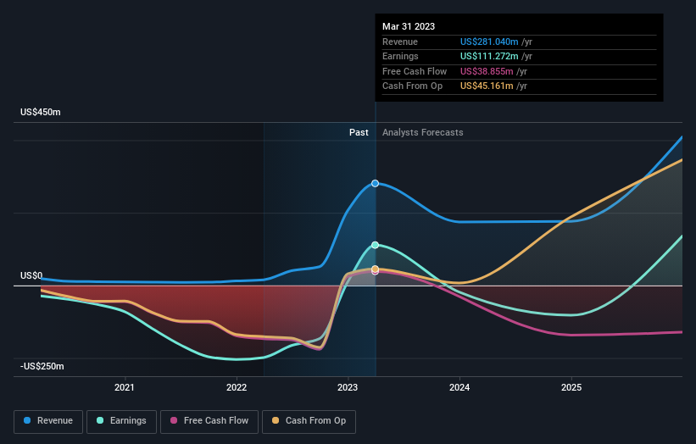Click the 2025 x-axis label
Image resolution: width=696 pixels, height=444 pixels.
click(x=571, y=387)
